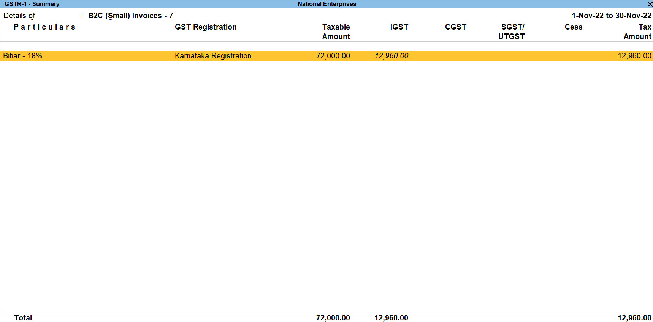
Task: Click total taxable amount 72,000.00
Action: 333,318
